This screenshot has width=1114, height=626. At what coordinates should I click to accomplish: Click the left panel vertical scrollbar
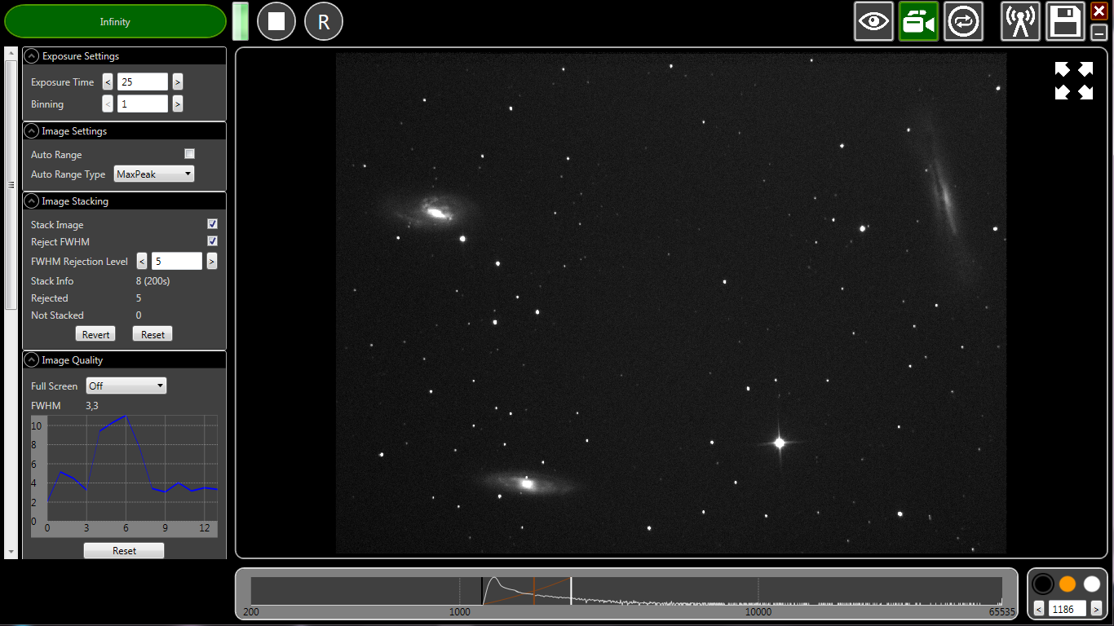(x=11, y=186)
